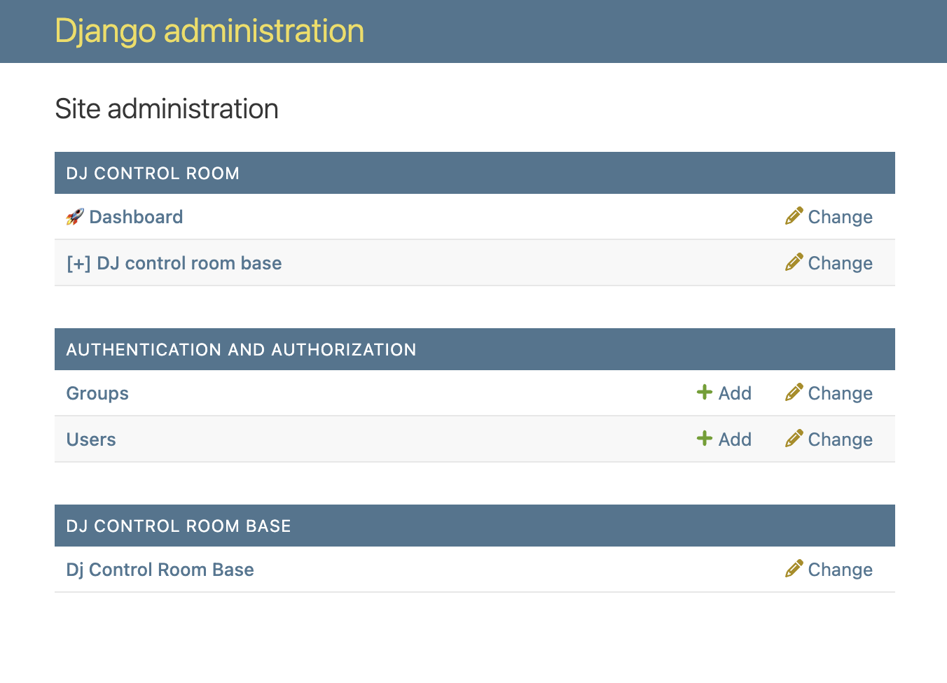Viewport: 947px width, 683px height.
Task: Open the Users model link
Action: (x=91, y=439)
